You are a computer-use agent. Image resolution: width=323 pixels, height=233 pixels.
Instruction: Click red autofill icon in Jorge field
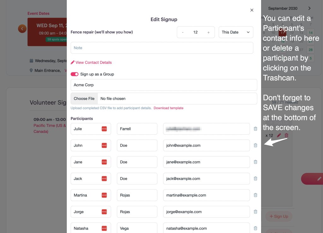click(x=104, y=212)
